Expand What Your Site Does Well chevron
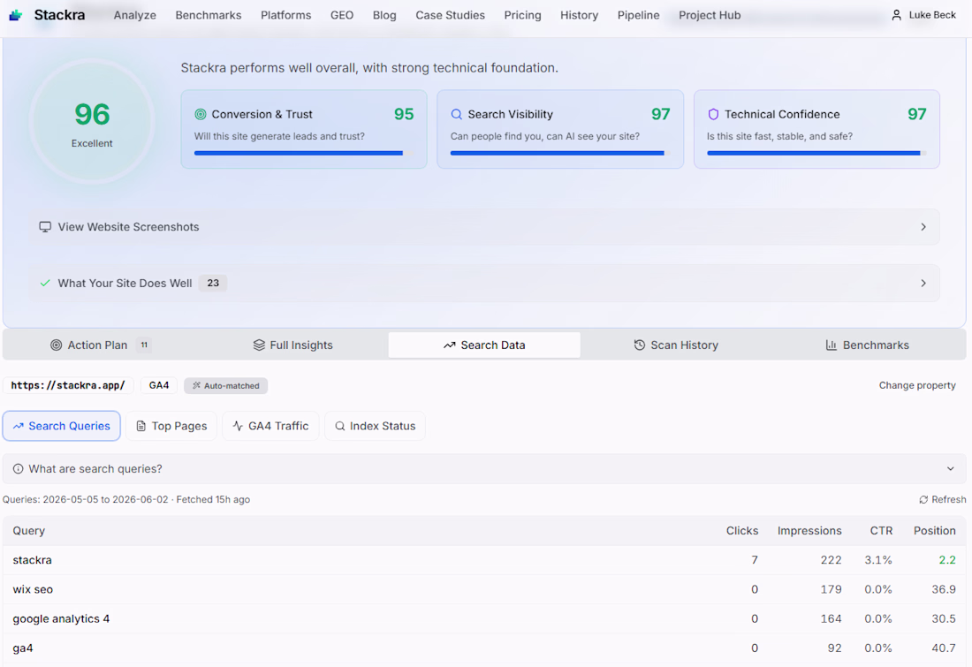Screen dimensions: 972x667 923,284
